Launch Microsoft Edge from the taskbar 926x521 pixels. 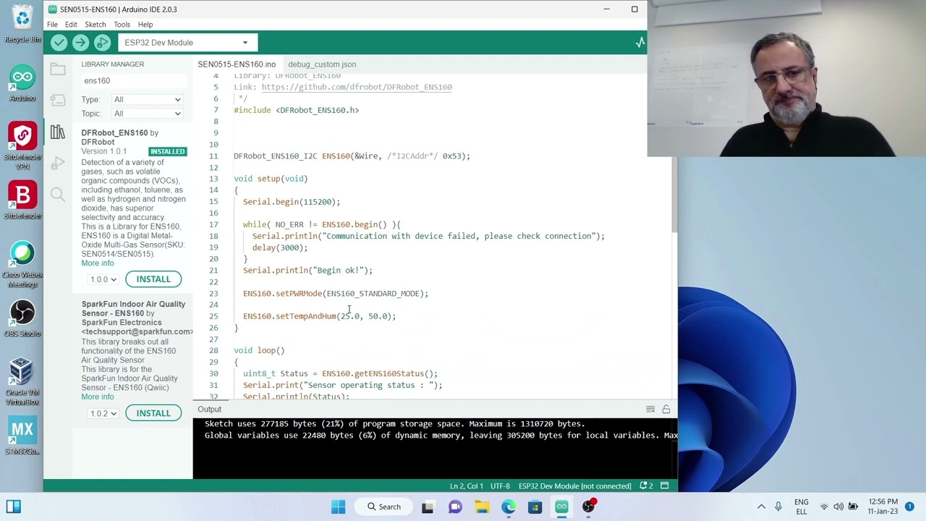coord(509,507)
